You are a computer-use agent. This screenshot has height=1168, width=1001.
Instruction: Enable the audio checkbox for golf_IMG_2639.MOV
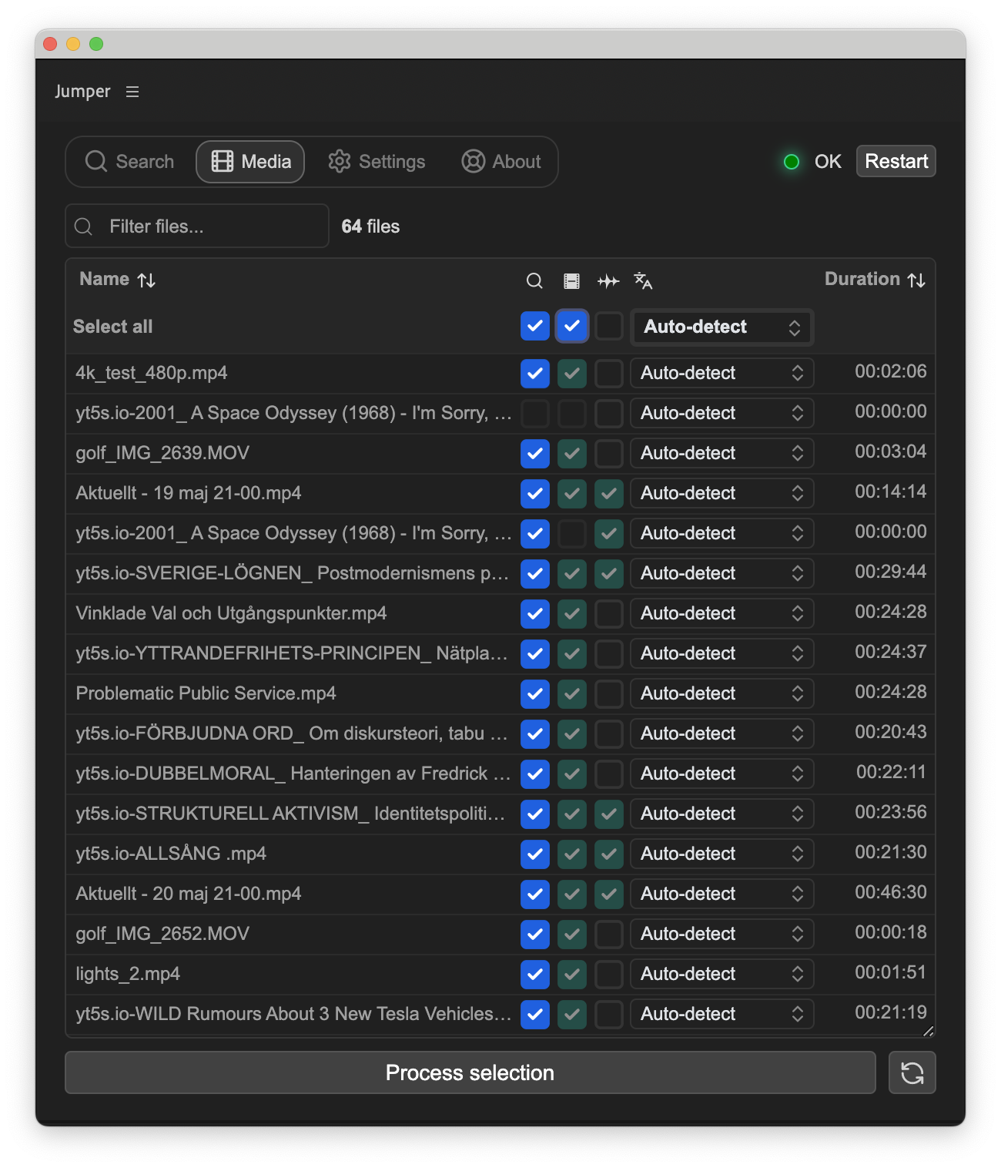point(608,454)
